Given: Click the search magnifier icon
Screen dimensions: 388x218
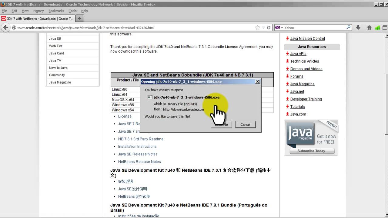Looking at the screenshot, I should (349, 27).
